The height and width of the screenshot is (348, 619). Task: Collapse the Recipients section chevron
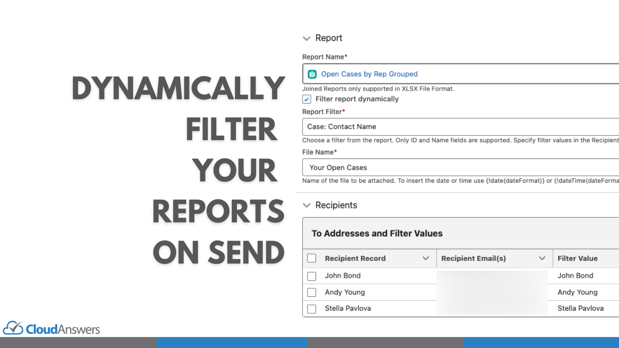pyautogui.click(x=306, y=206)
